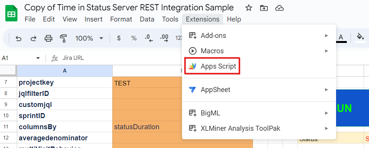
Task: Open the 100% zoom dropdown
Action: [89, 38]
